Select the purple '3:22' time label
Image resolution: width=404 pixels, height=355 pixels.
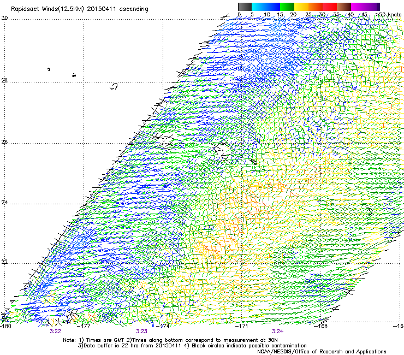tap(55, 332)
